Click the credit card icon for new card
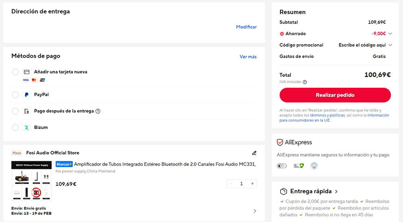The image size is (403, 222). click(x=27, y=72)
